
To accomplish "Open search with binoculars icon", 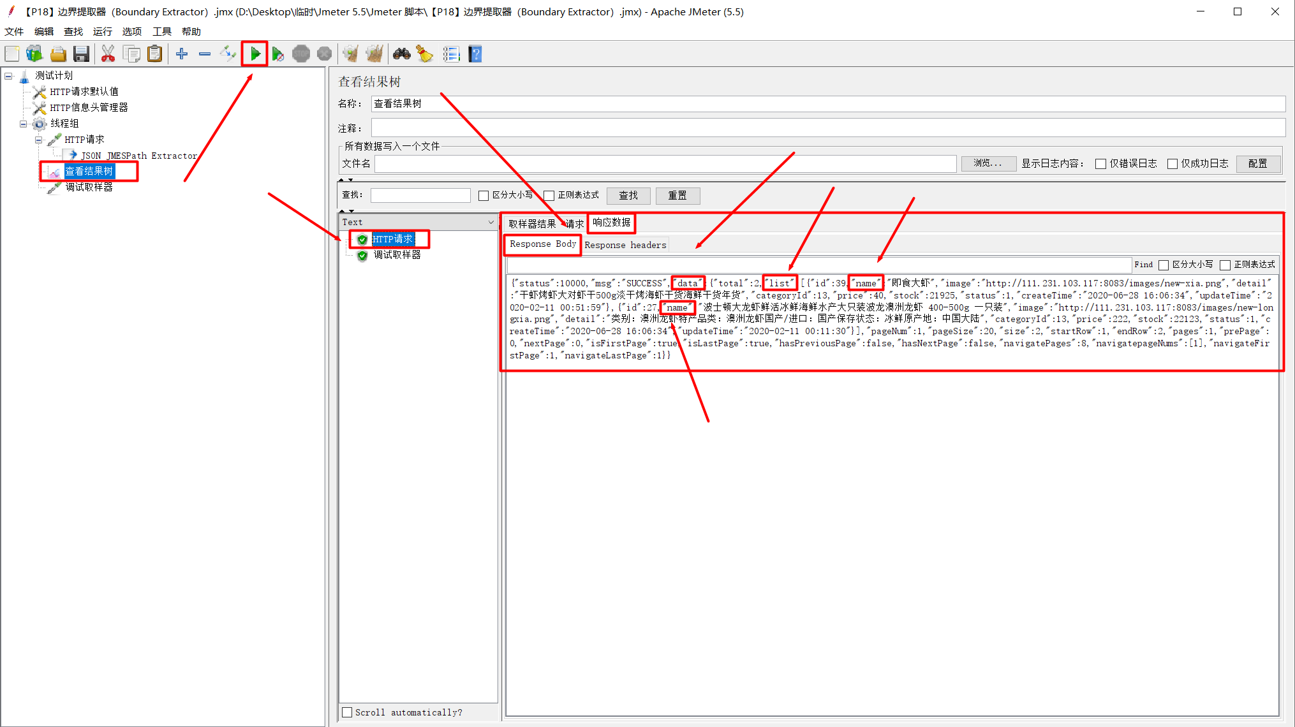I will (x=401, y=54).
